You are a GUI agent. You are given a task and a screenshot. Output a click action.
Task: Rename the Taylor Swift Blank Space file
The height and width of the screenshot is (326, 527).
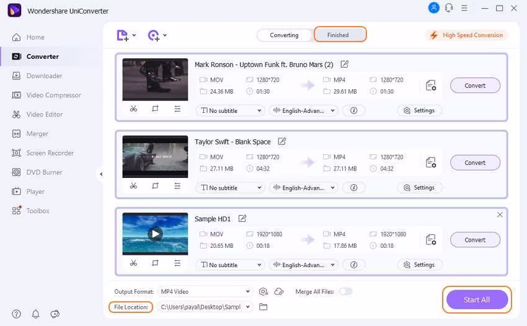click(x=282, y=141)
